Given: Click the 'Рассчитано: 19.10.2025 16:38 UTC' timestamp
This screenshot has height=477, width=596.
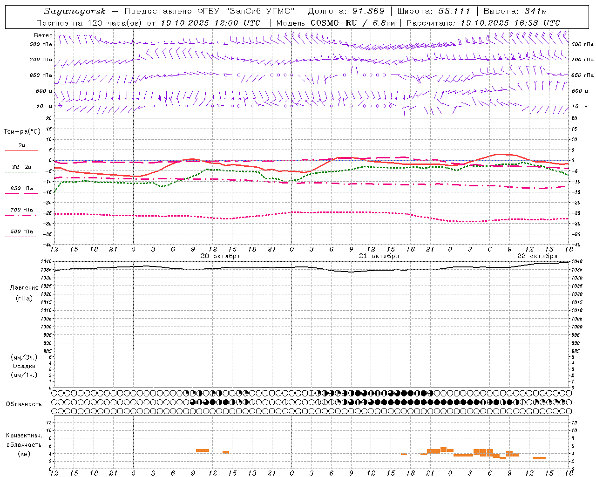Looking at the screenshot, I should (x=483, y=23).
